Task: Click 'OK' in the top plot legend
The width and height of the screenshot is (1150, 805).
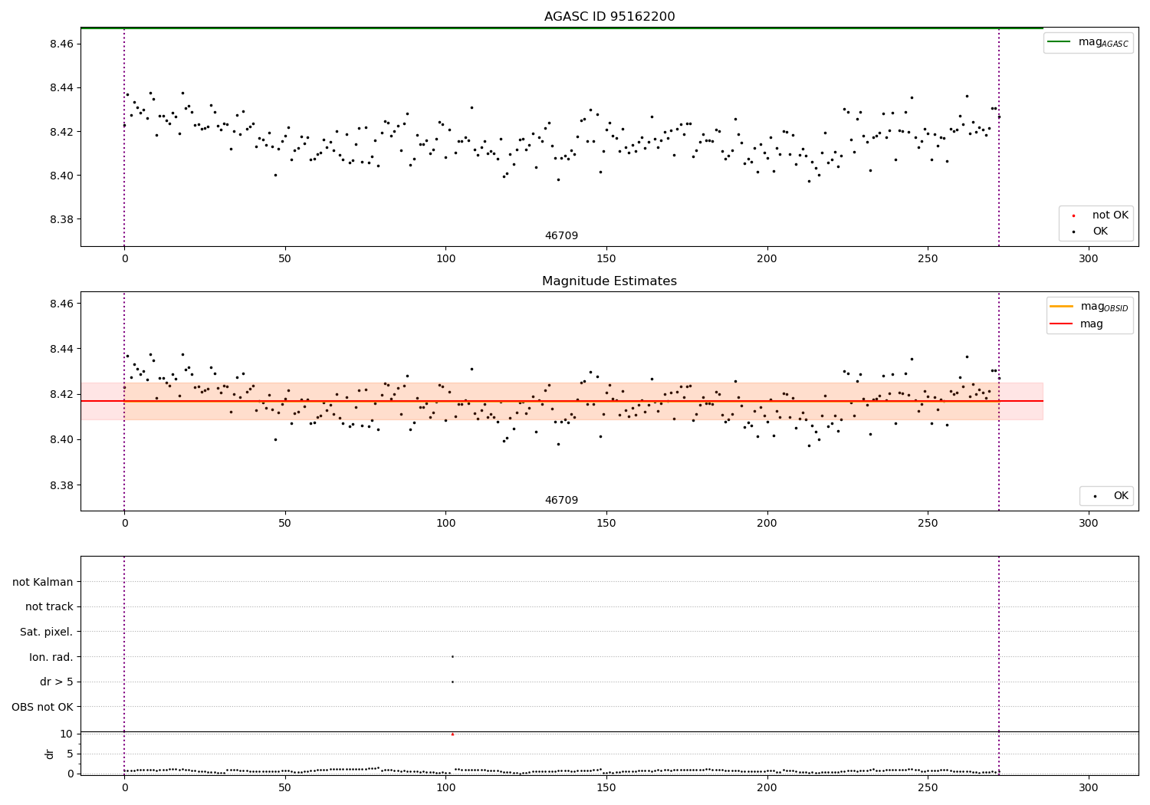Action: point(1089,232)
